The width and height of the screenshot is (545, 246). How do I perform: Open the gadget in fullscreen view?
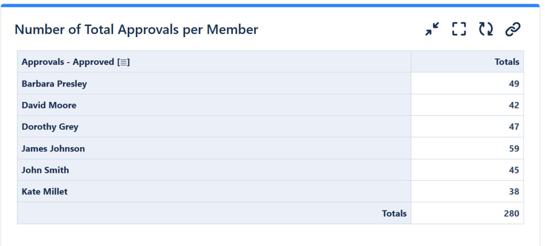coord(459,29)
